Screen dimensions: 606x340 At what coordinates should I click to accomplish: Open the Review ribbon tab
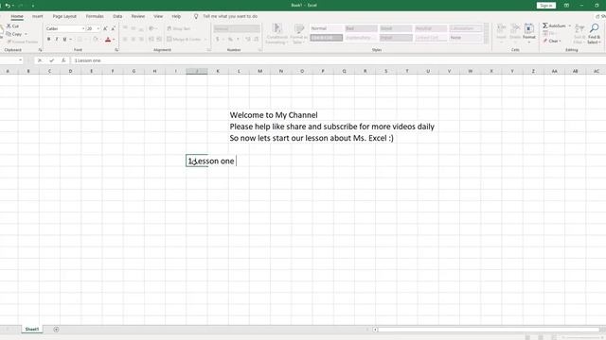tap(138, 16)
